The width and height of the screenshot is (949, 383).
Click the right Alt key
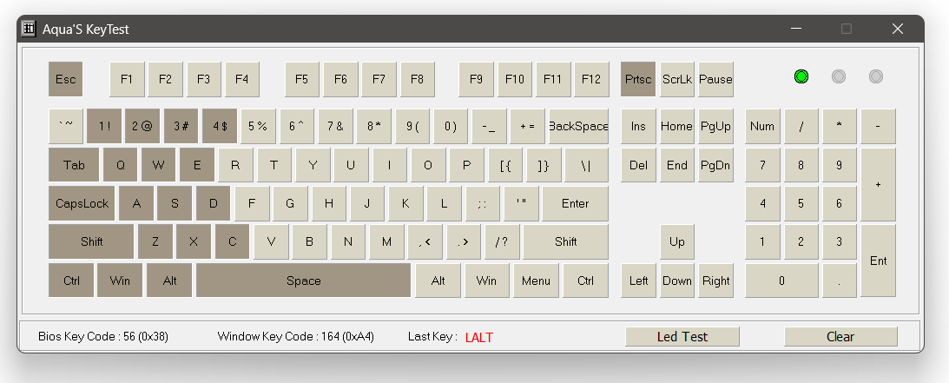tap(438, 281)
